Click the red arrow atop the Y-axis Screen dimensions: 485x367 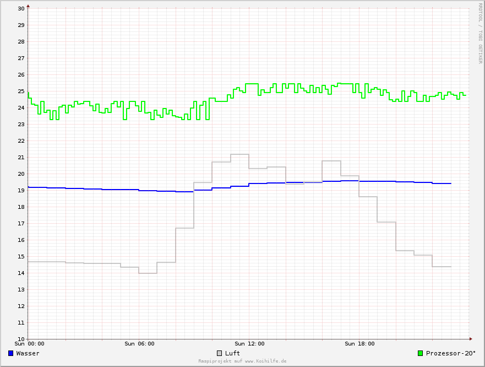click(x=28, y=6)
